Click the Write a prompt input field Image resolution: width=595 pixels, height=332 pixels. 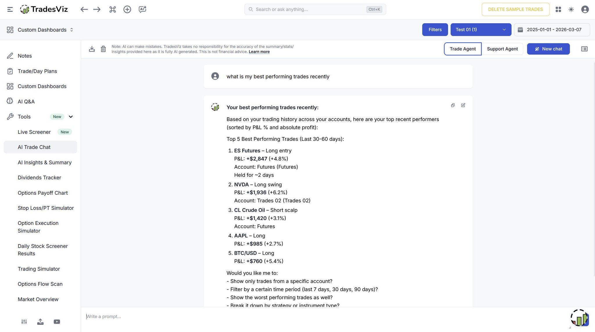click(x=320, y=316)
